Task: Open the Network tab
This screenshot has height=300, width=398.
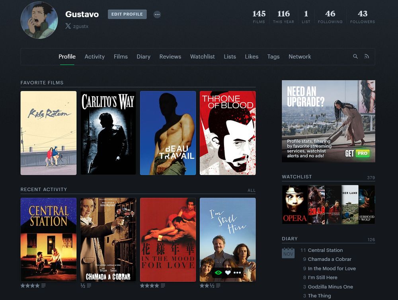Action: (300, 56)
